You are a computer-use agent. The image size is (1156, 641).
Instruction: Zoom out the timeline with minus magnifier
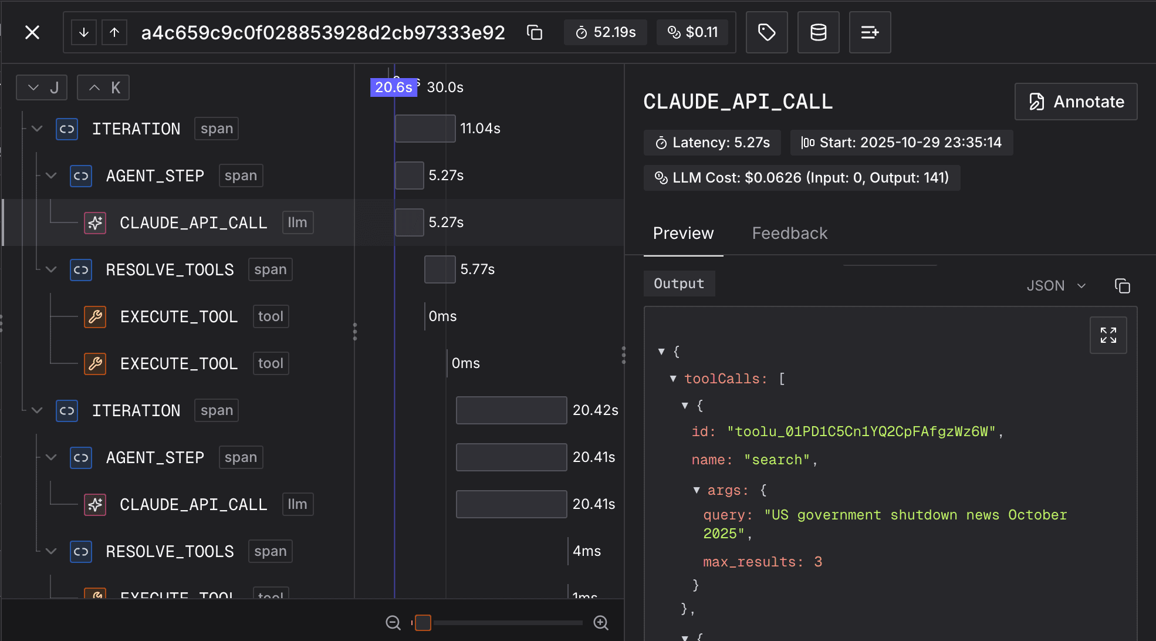point(393,623)
